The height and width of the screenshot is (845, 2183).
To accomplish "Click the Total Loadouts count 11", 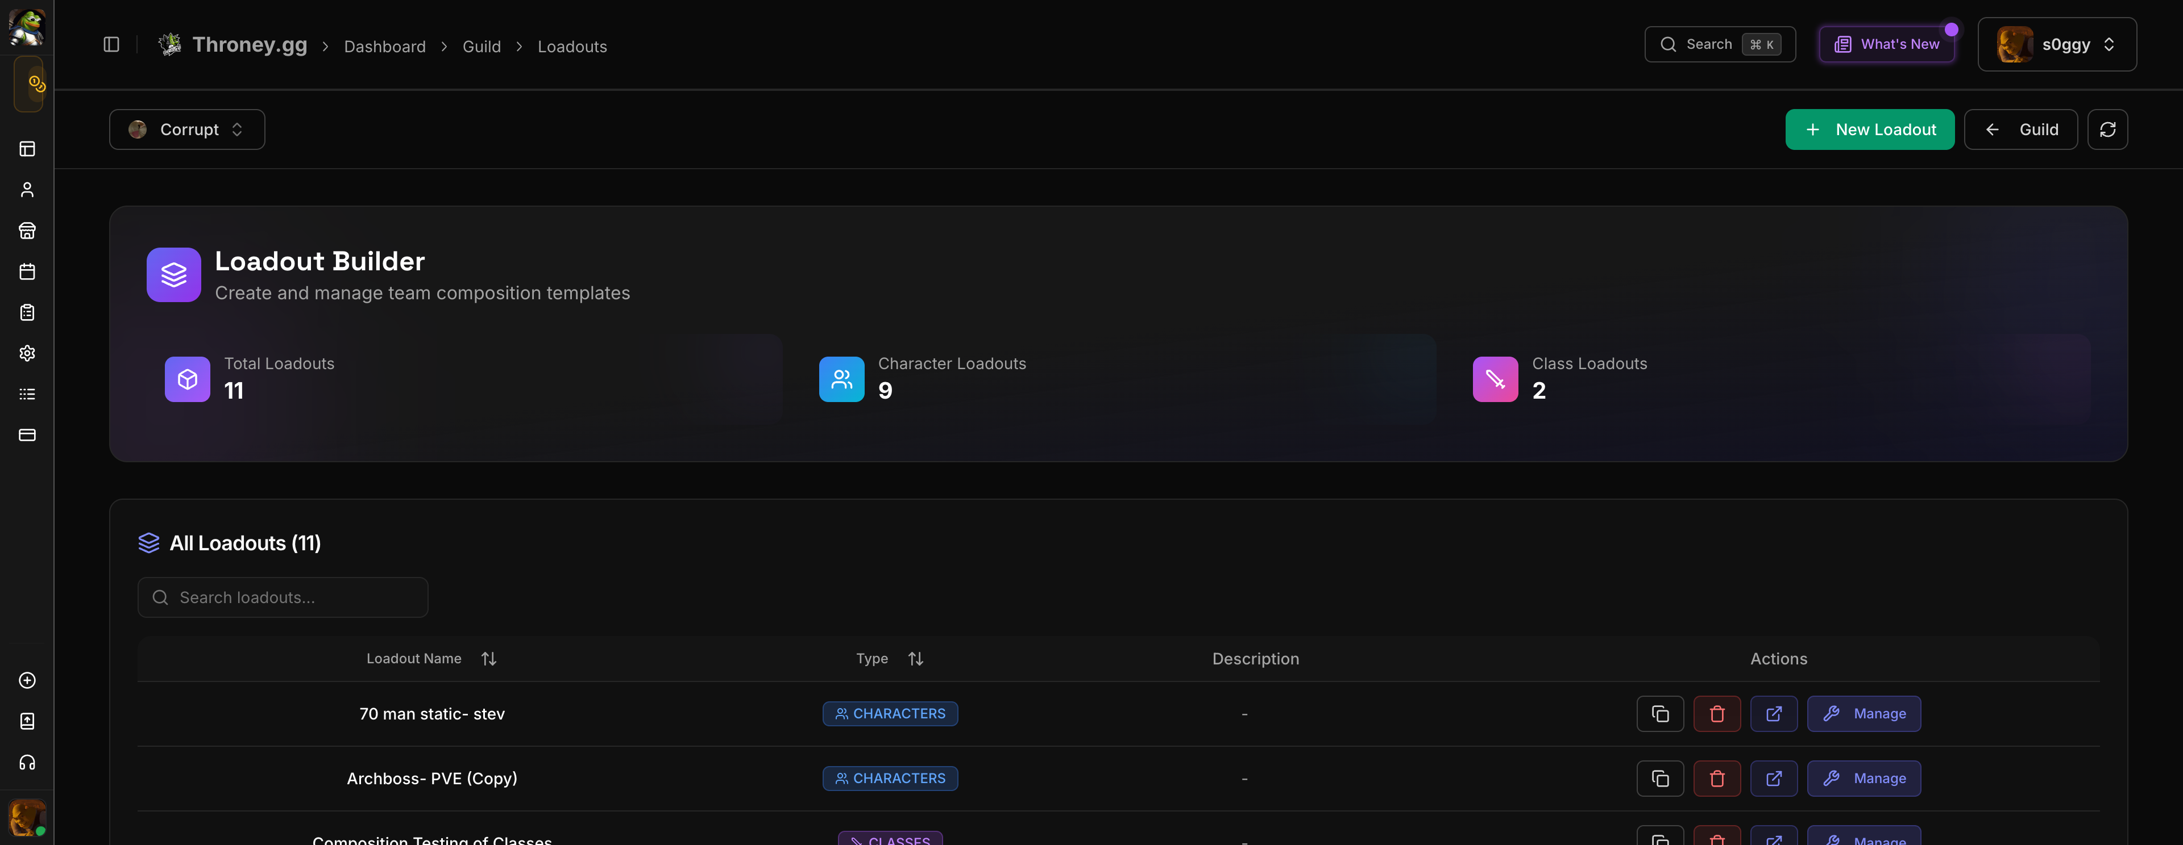I will pos(234,391).
